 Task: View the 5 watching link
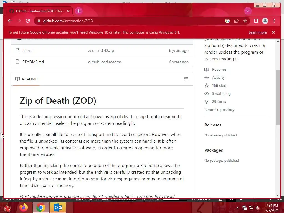(x=221, y=93)
